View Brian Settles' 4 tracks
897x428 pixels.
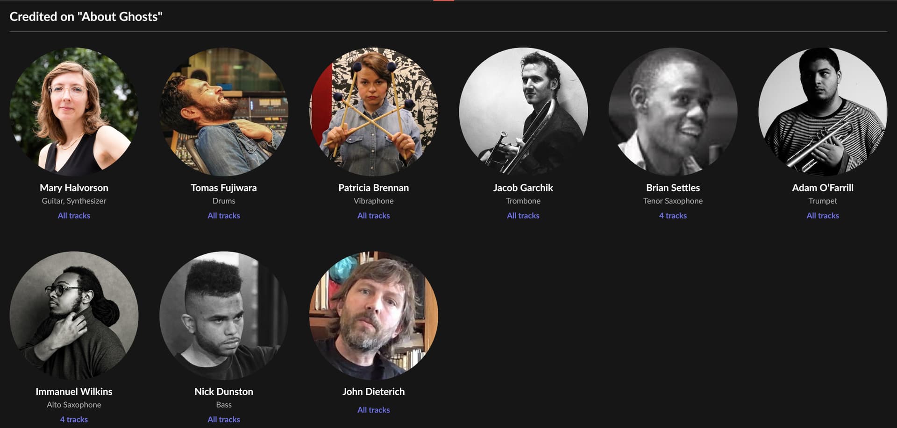tap(673, 216)
